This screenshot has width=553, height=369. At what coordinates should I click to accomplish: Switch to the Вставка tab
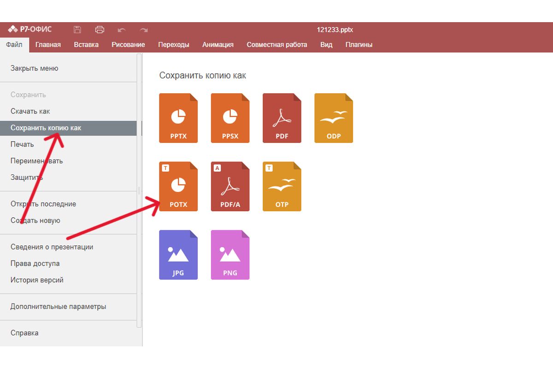click(x=86, y=45)
